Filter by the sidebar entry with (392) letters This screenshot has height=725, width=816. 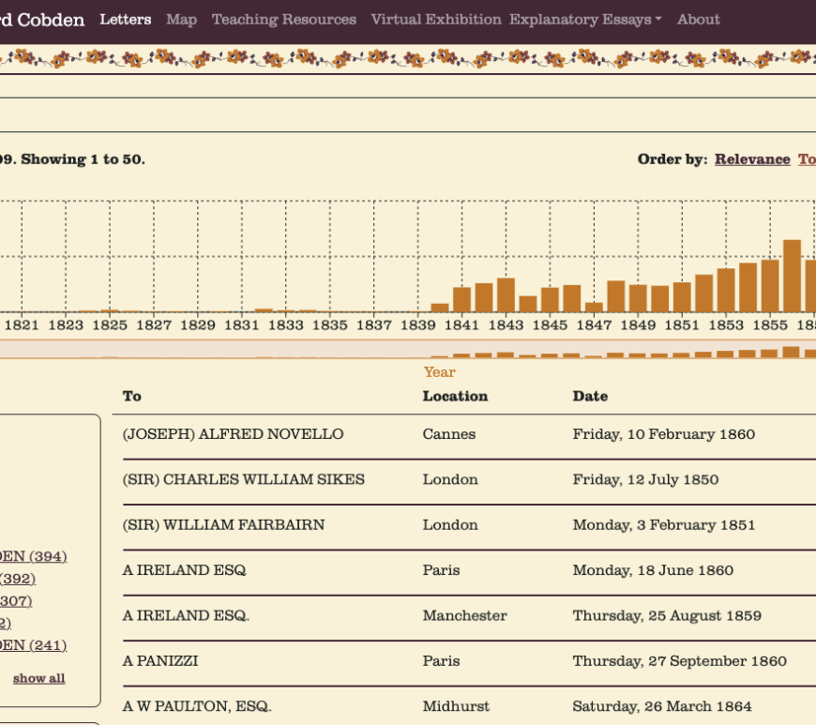pos(18,579)
